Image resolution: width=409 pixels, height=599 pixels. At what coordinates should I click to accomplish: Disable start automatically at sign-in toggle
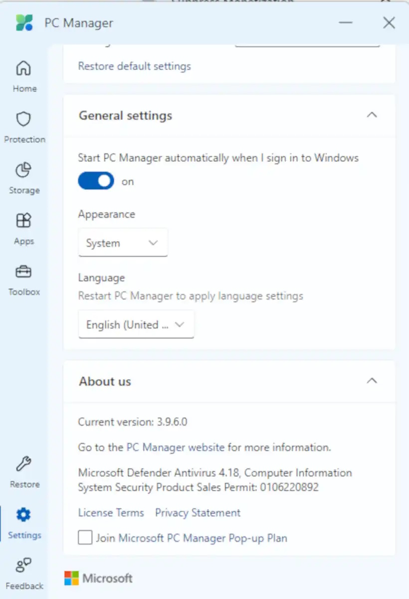coord(96,181)
